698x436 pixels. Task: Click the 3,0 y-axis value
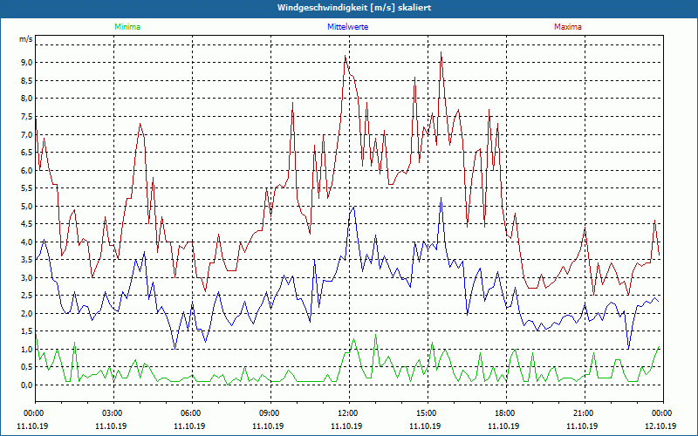tap(27, 277)
